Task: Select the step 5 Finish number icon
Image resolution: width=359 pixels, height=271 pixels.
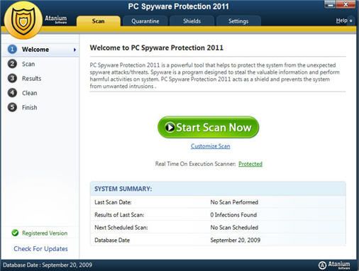Action: [12, 107]
